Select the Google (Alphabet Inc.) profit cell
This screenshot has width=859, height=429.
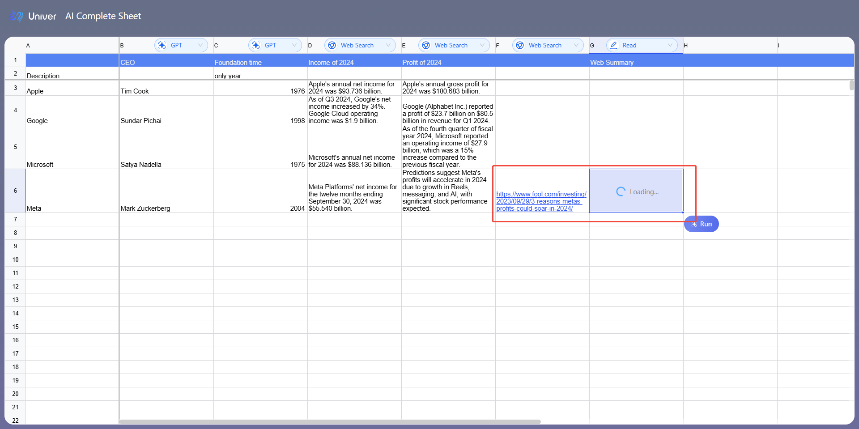pyautogui.click(x=448, y=110)
